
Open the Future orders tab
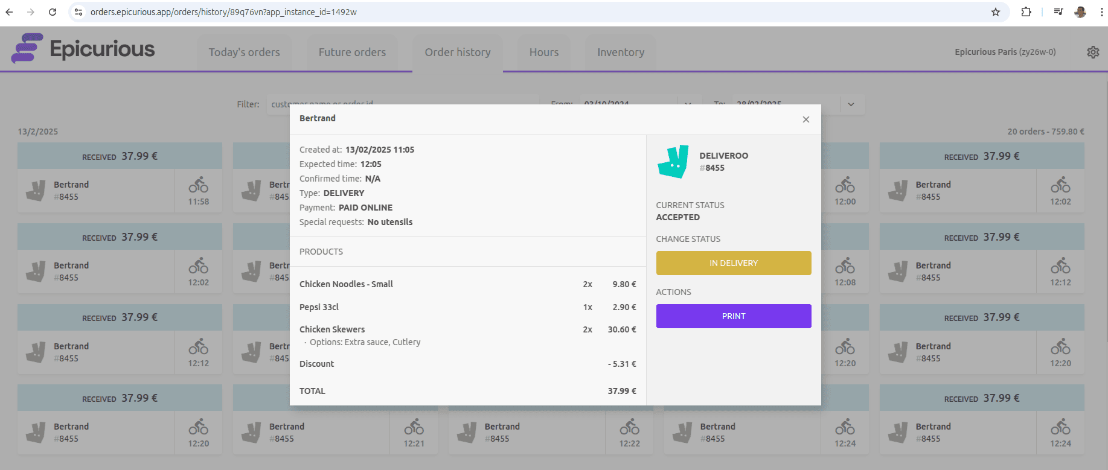(352, 52)
